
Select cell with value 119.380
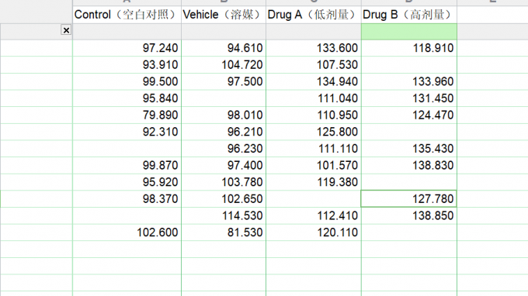tap(314, 182)
